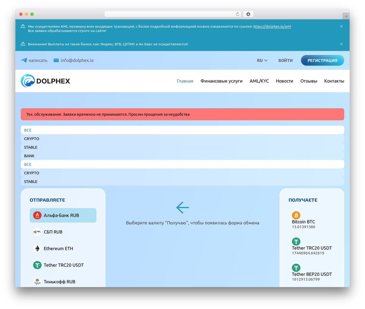
Task: Open the Новости menu item
Action: [x=284, y=81]
